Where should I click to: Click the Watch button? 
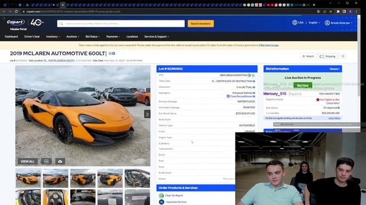pyautogui.click(x=308, y=56)
